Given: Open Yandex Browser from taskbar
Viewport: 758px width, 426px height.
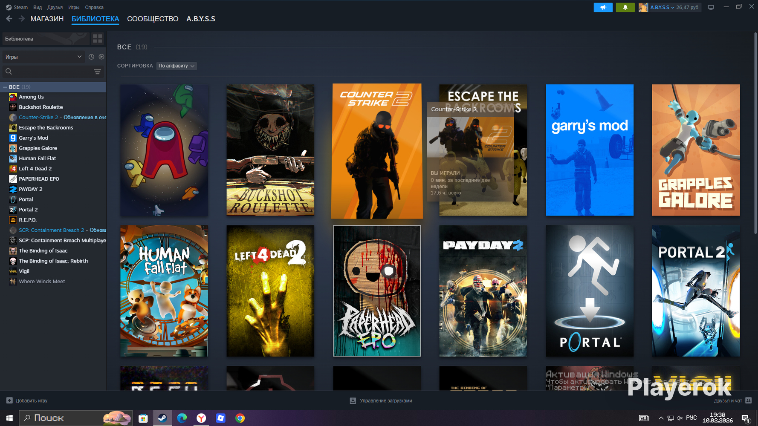Looking at the screenshot, I should [x=201, y=418].
